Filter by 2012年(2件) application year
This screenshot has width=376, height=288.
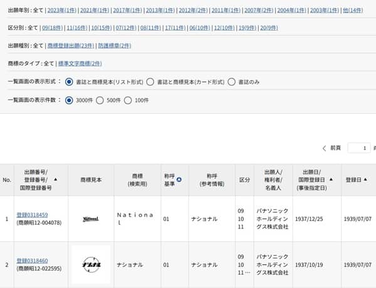click(193, 10)
